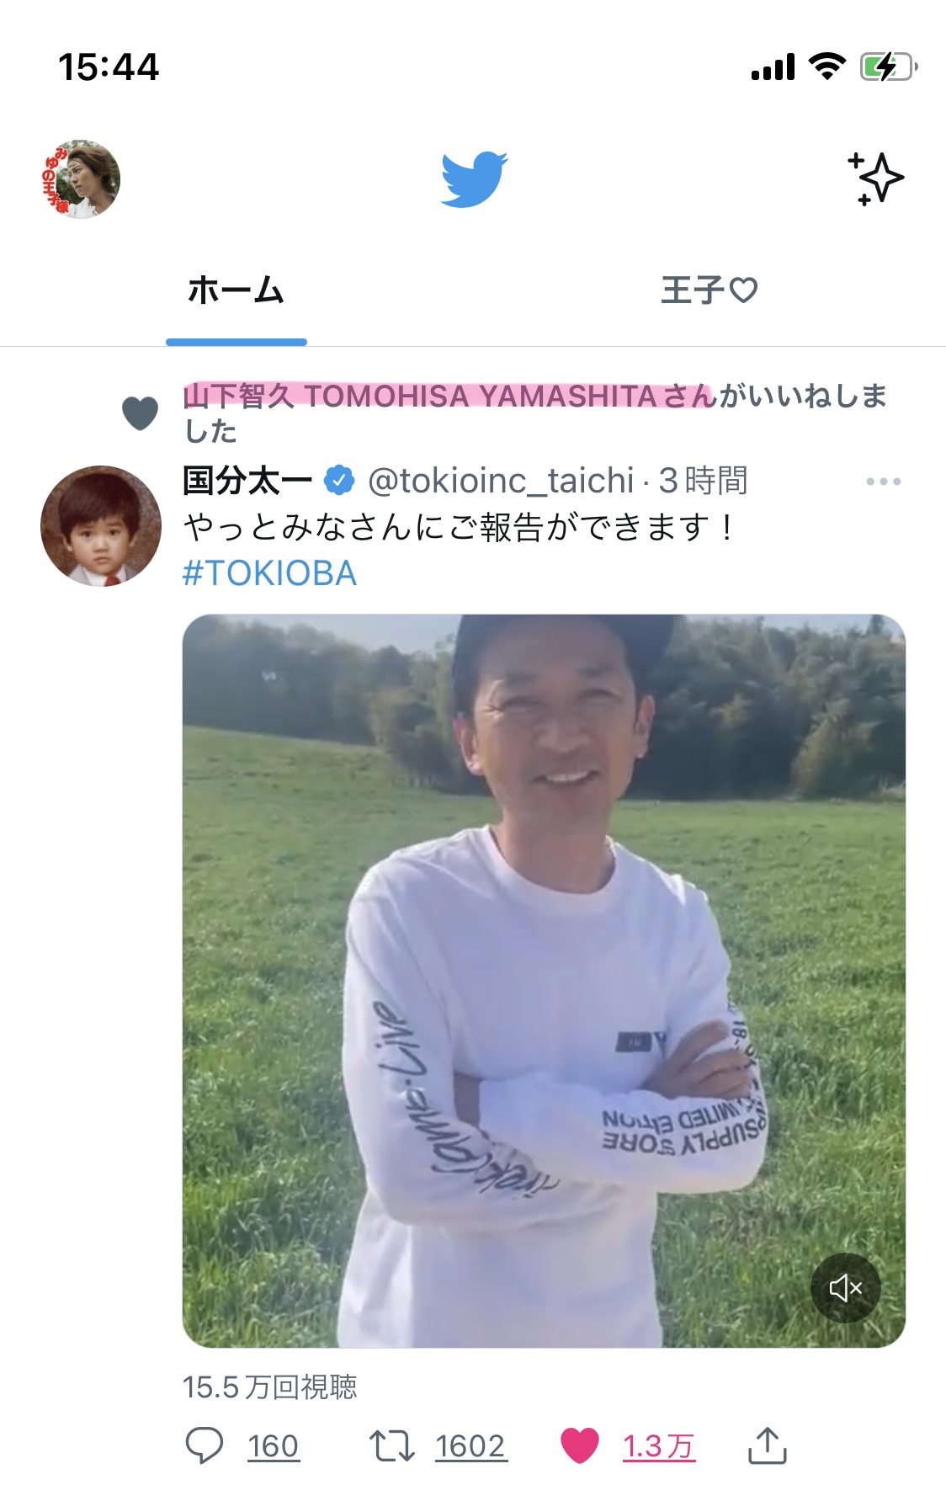Tap the Twitter bird logo

(474, 179)
